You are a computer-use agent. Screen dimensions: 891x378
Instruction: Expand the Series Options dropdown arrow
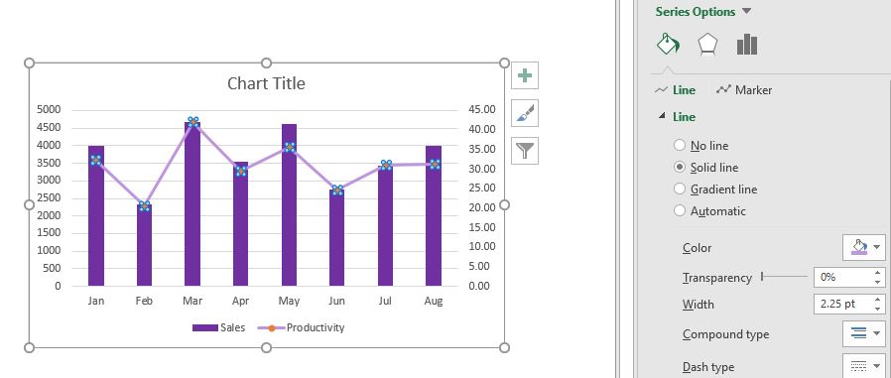(747, 11)
